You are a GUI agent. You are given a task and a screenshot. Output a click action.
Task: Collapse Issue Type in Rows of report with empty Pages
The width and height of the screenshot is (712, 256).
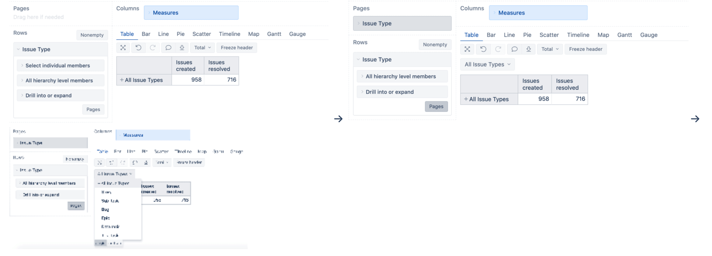point(61,50)
